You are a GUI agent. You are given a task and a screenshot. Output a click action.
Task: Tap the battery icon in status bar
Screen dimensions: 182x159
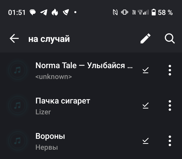point(154,12)
